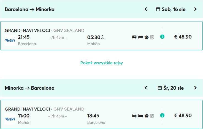203x129 pixels.
Task: Go to next day for Minorka → Barcelona
Action: (195, 88)
